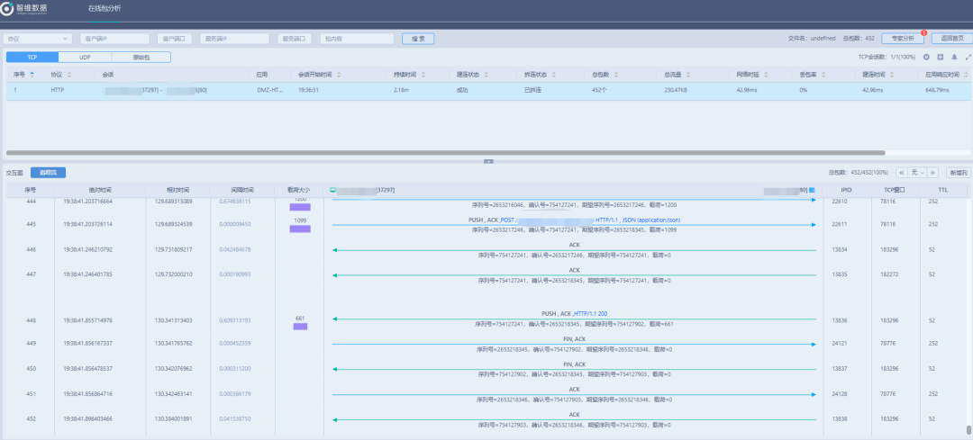Screen dimensions: 973x440
Task: Click the sort arrows on 拆连状态 column
Action: click(x=555, y=75)
